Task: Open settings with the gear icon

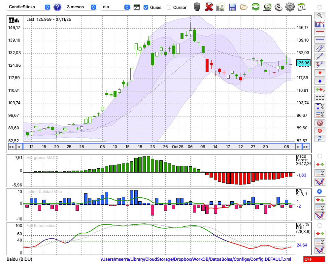Action: pos(290,7)
